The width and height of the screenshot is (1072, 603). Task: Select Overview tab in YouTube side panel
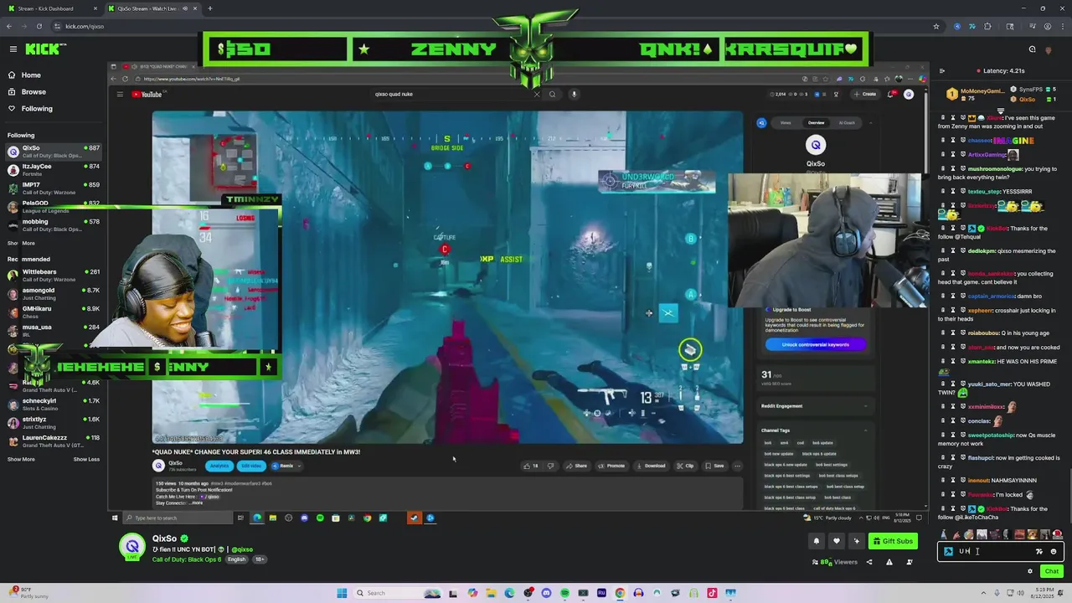816,123
